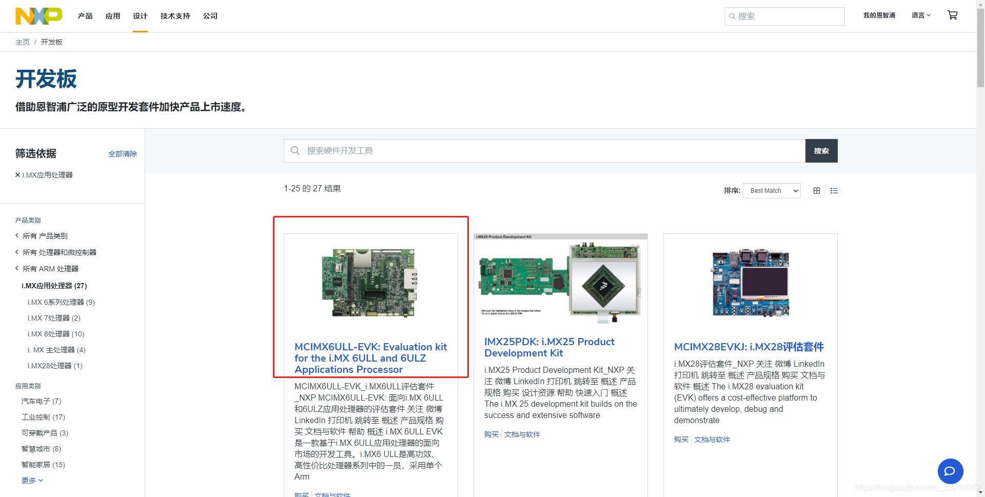Click 购买 under IMX25PDK

tap(491, 434)
